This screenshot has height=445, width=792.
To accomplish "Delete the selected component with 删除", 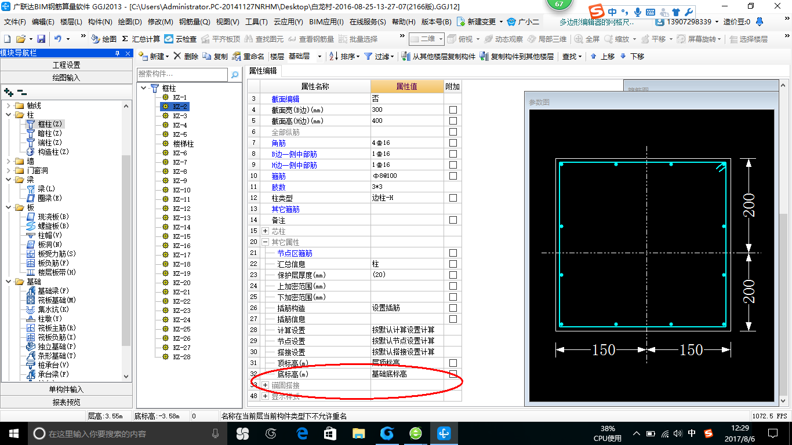I will [186, 56].
